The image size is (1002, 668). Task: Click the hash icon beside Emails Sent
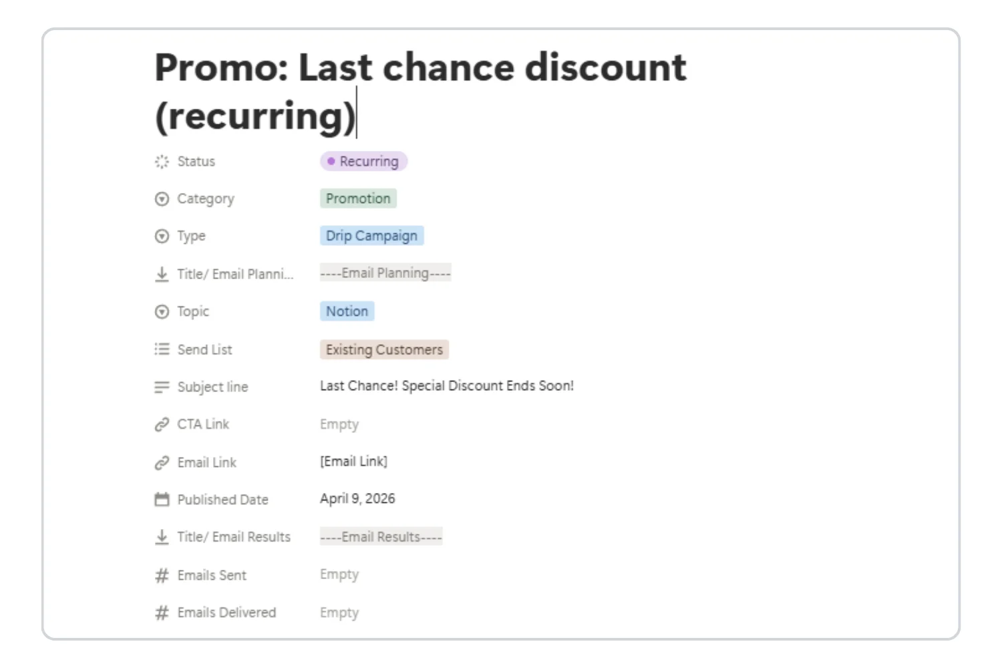tap(160, 575)
